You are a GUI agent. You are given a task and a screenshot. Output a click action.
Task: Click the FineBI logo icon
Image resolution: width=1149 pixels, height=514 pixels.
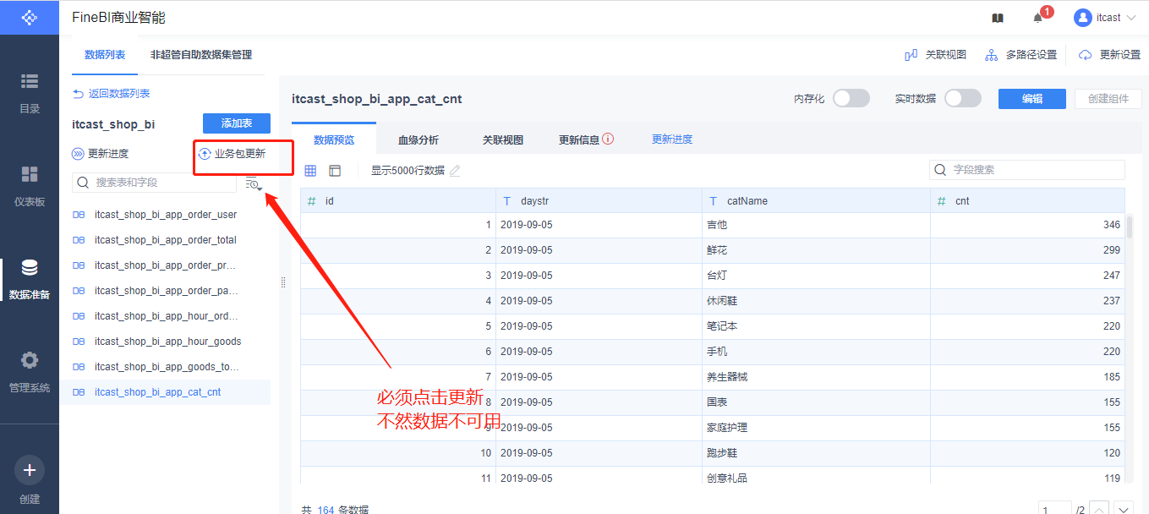pyautogui.click(x=30, y=17)
